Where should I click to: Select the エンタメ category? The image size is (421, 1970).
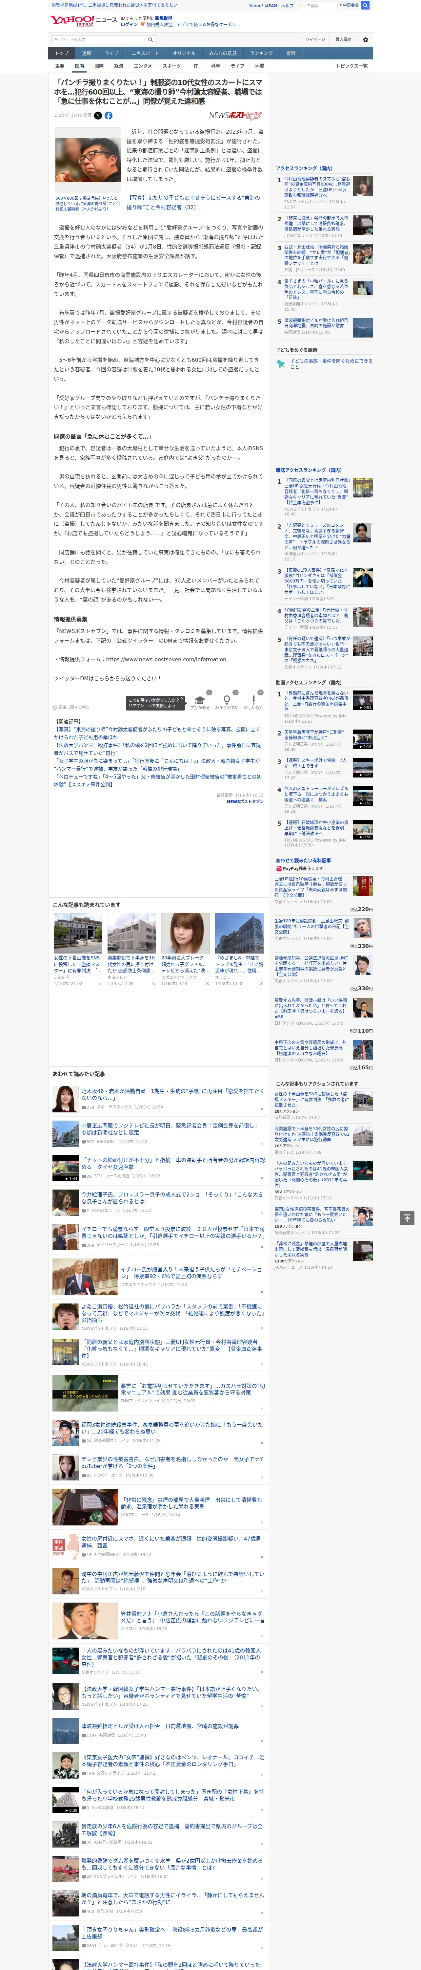tap(143, 66)
